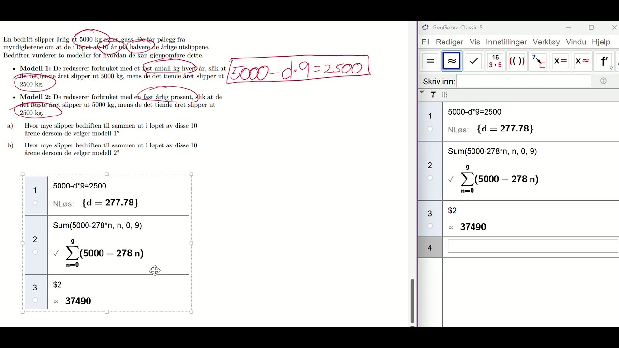
Task: Select the Solve Numerically (x ≈) tool
Action: pos(582,61)
